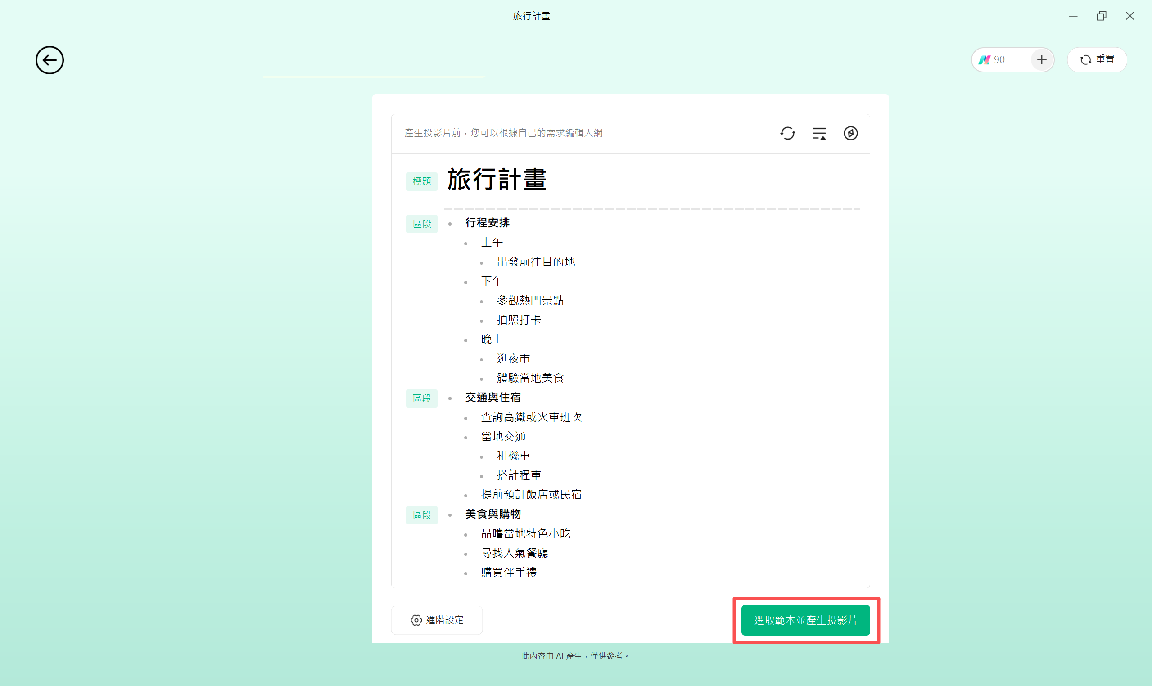Click the 區段 tag next to 美食與購物
The image size is (1152, 686).
[x=421, y=515]
